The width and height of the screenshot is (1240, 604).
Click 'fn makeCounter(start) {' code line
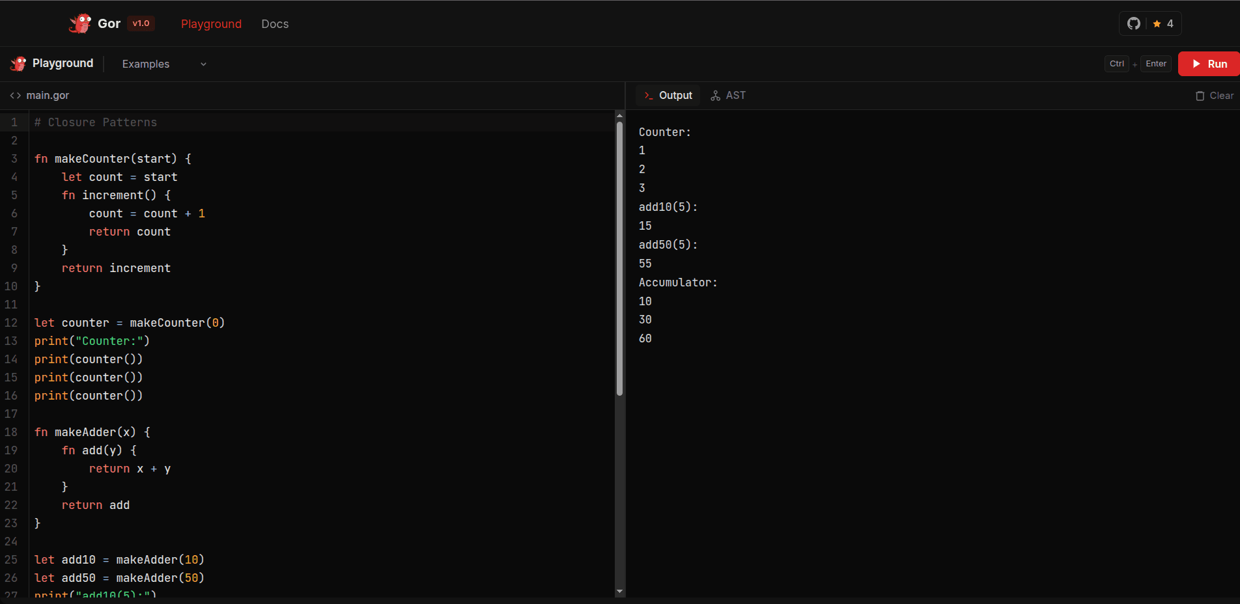[113, 159]
